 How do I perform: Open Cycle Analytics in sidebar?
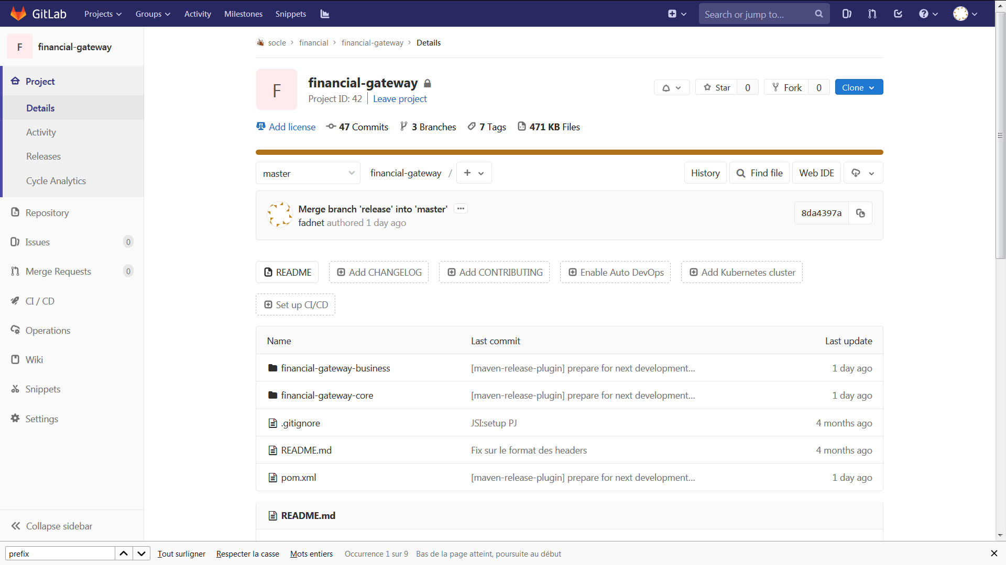[x=56, y=180]
